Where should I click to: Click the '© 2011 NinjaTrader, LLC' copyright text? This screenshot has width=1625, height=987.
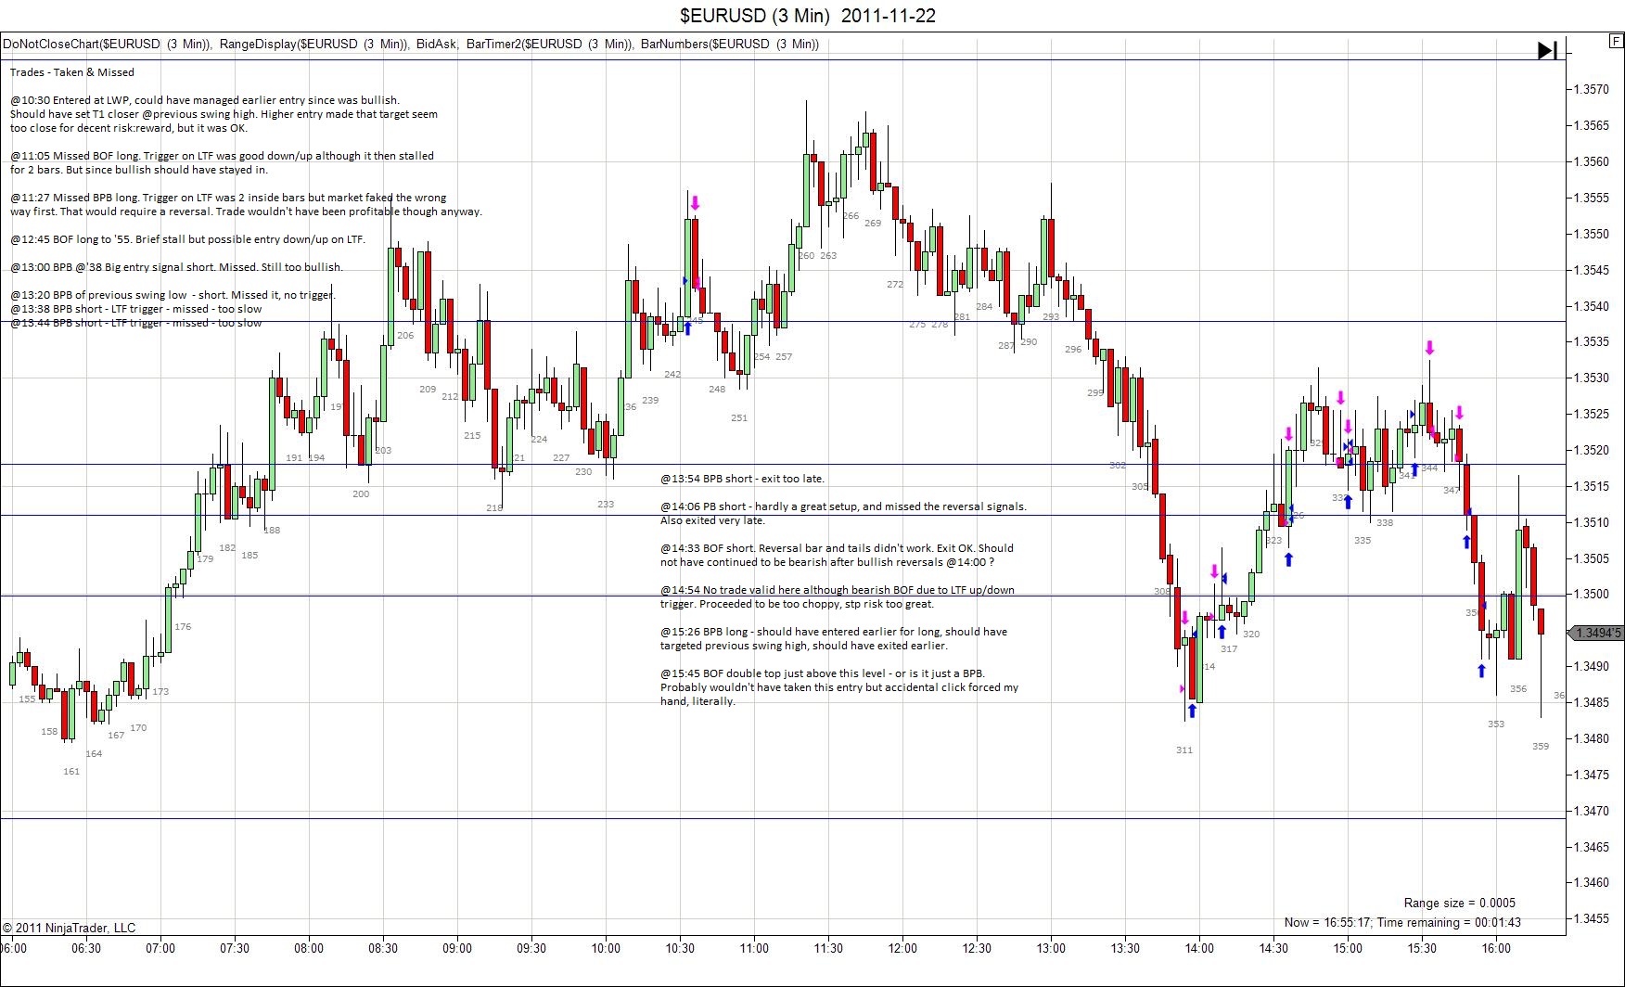click(x=69, y=928)
